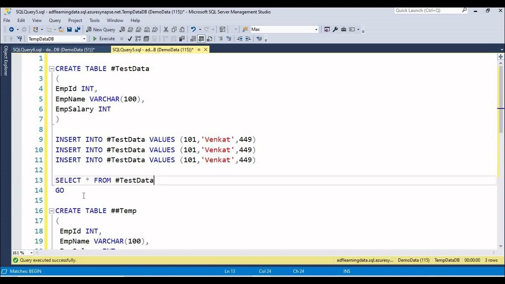Click the MDX query icon

[130, 29]
